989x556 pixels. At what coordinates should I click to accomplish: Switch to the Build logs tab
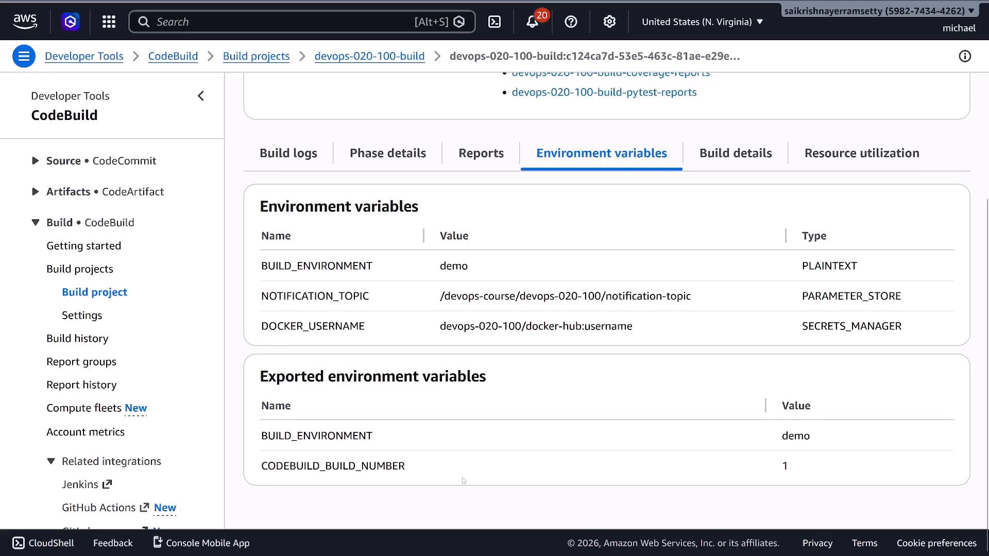pyautogui.click(x=288, y=153)
